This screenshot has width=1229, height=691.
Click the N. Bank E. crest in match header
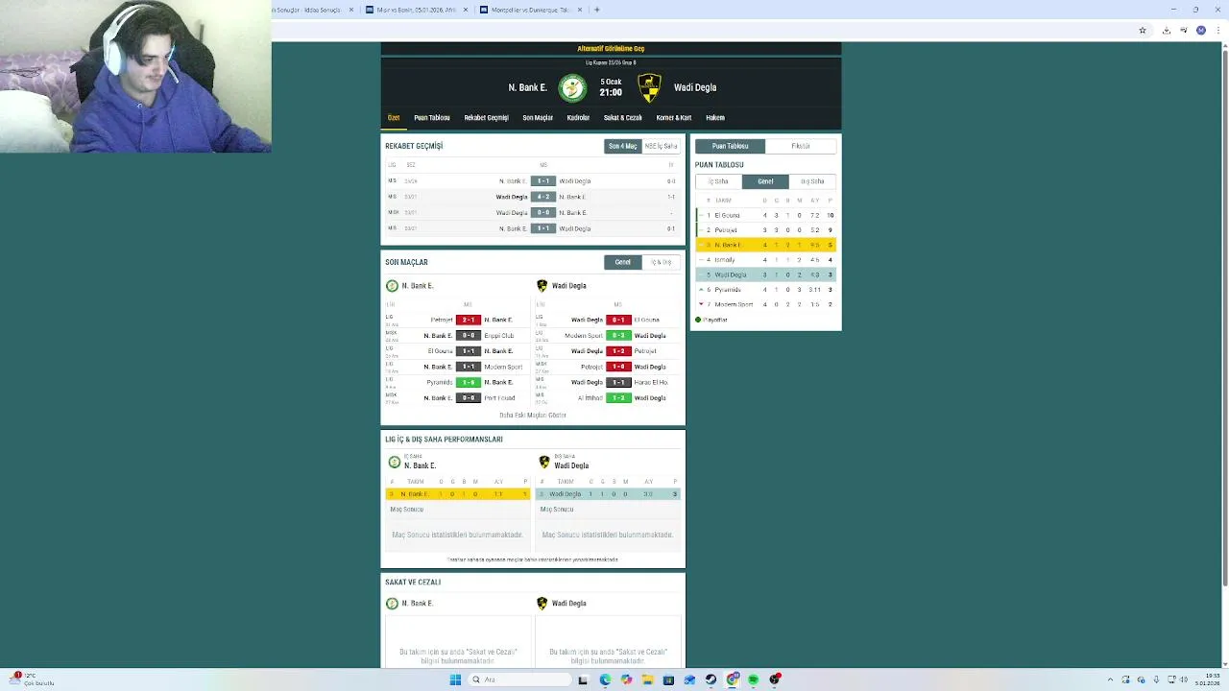572,87
